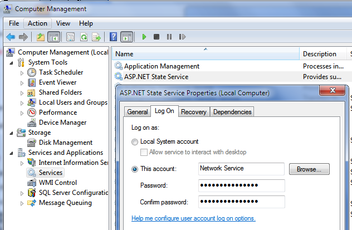Image resolution: width=352 pixels, height=230 pixels.
Task: Toggle the Show/Hide Action Pane icon
Action: [x=127, y=37]
